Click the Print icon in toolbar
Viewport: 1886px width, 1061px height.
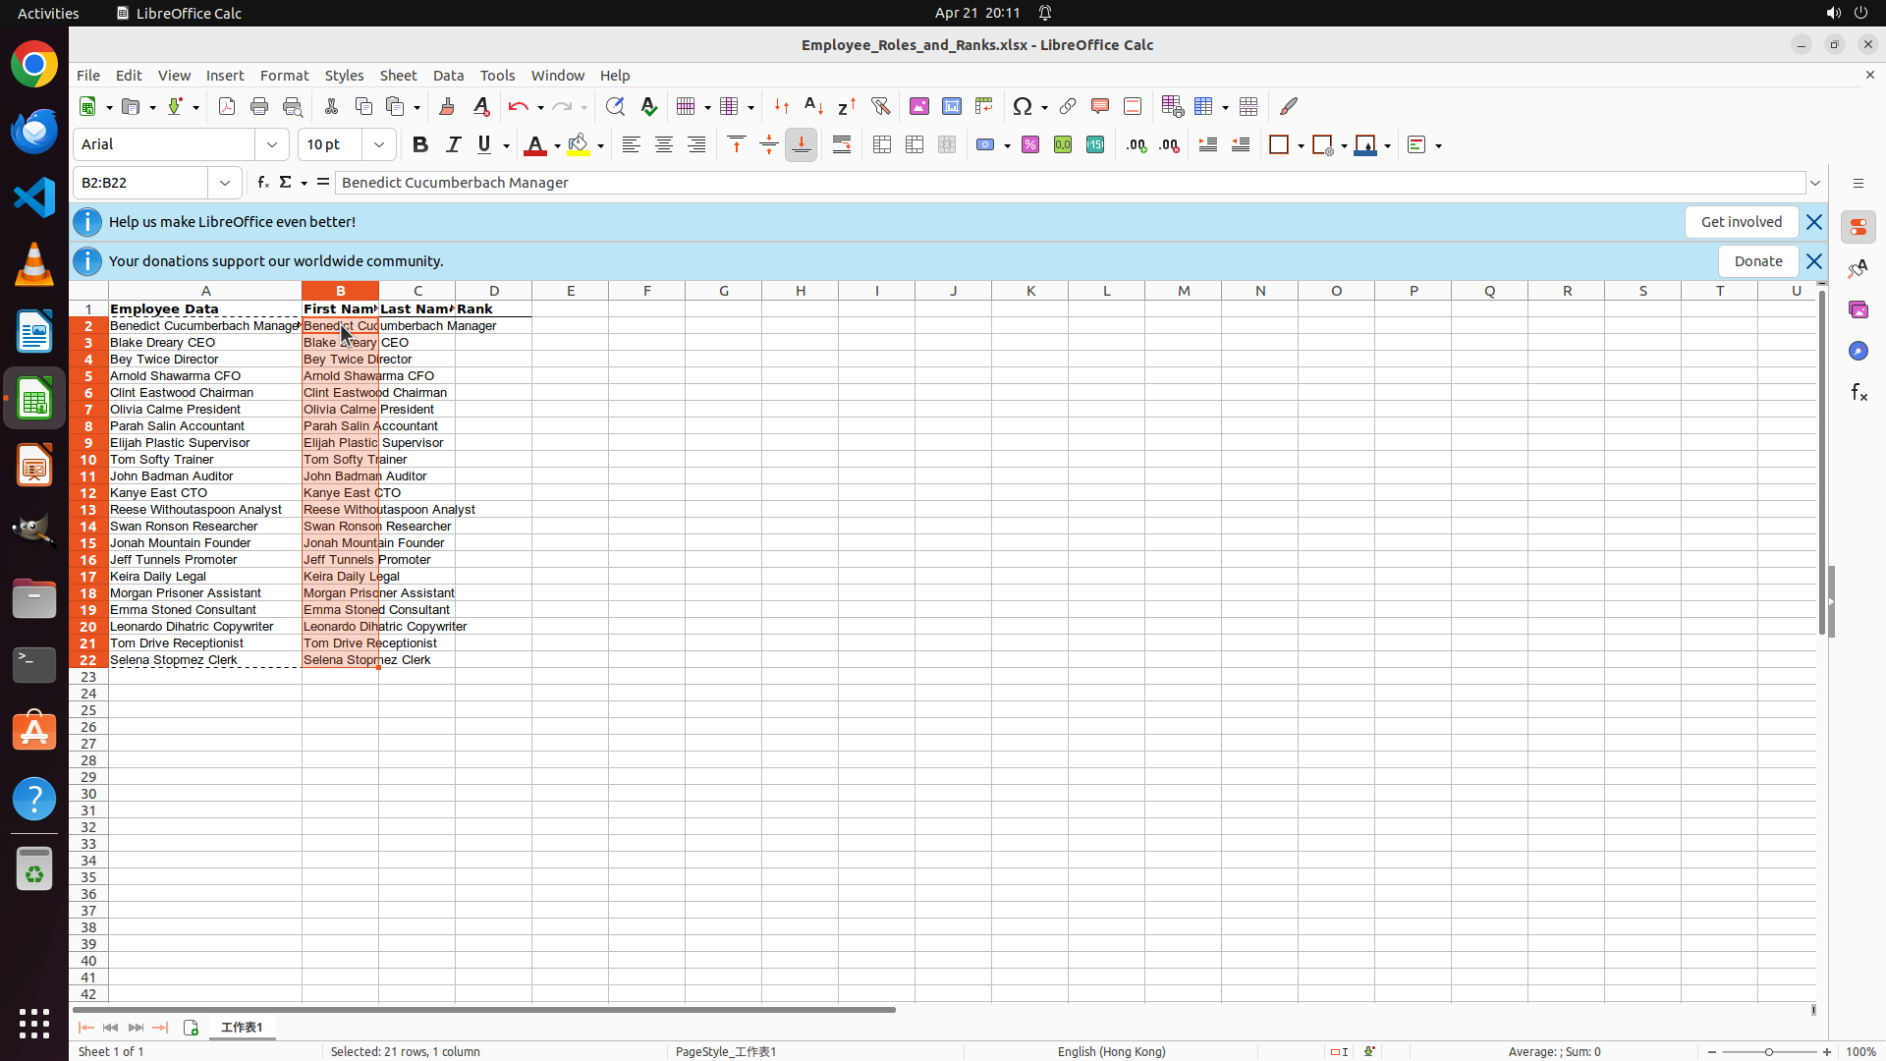coord(259,106)
